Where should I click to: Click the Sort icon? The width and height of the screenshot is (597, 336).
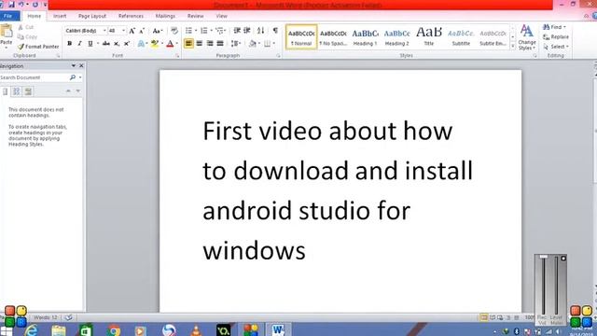260,31
